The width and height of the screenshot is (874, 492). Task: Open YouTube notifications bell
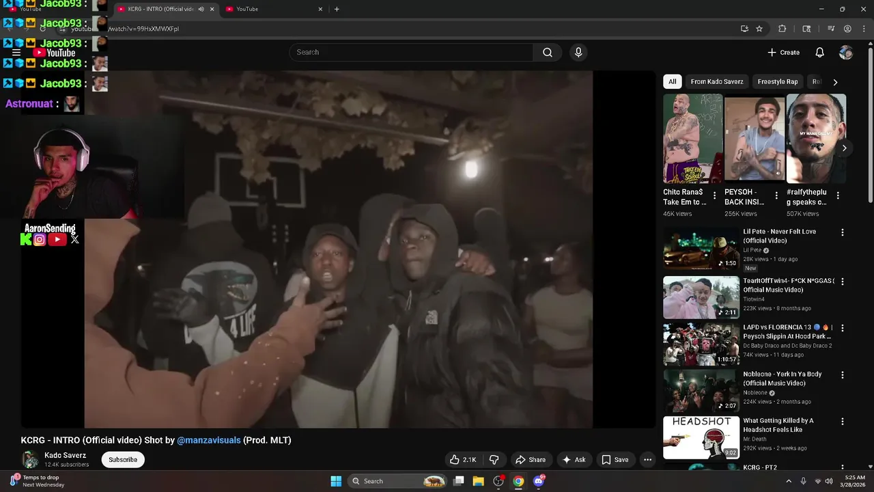pyautogui.click(x=820, y=53)
